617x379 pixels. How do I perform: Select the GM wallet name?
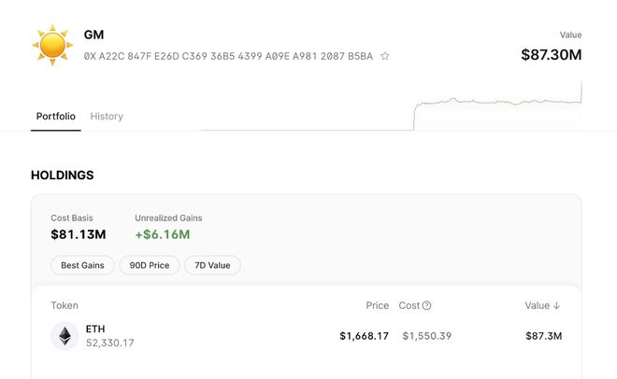click(93, 35)
